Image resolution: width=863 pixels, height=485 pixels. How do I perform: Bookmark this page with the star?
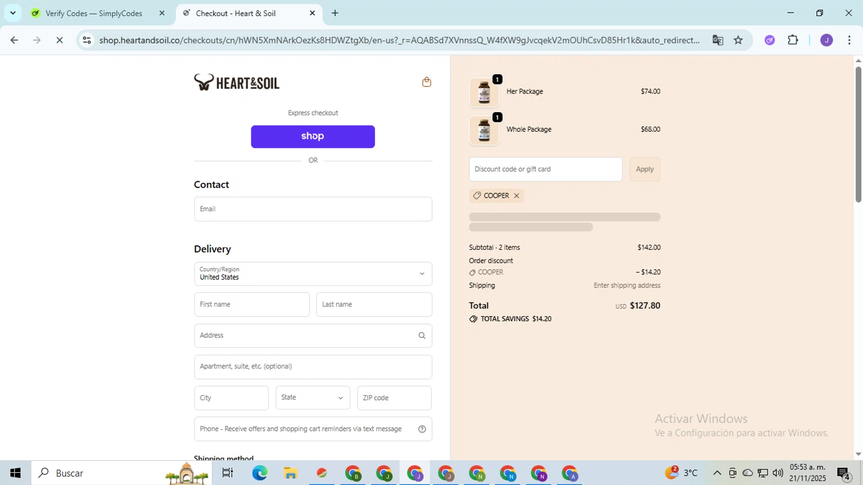point(738,40)
